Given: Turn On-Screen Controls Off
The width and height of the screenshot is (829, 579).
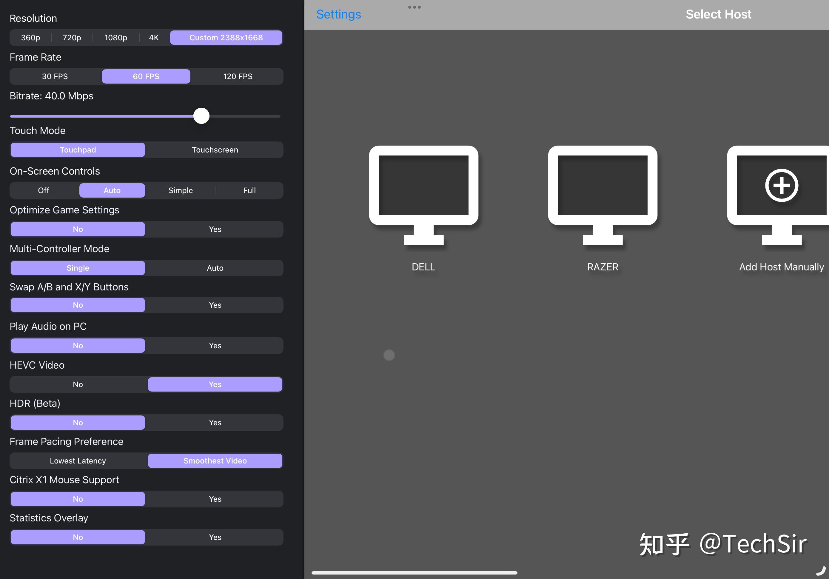Looking at the screenshot, I should pyautogui.click(x=44, y=190).
